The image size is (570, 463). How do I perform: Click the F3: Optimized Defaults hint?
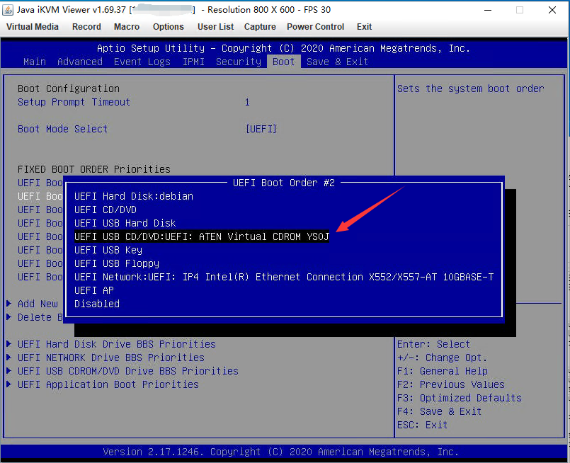coord(459,398)
